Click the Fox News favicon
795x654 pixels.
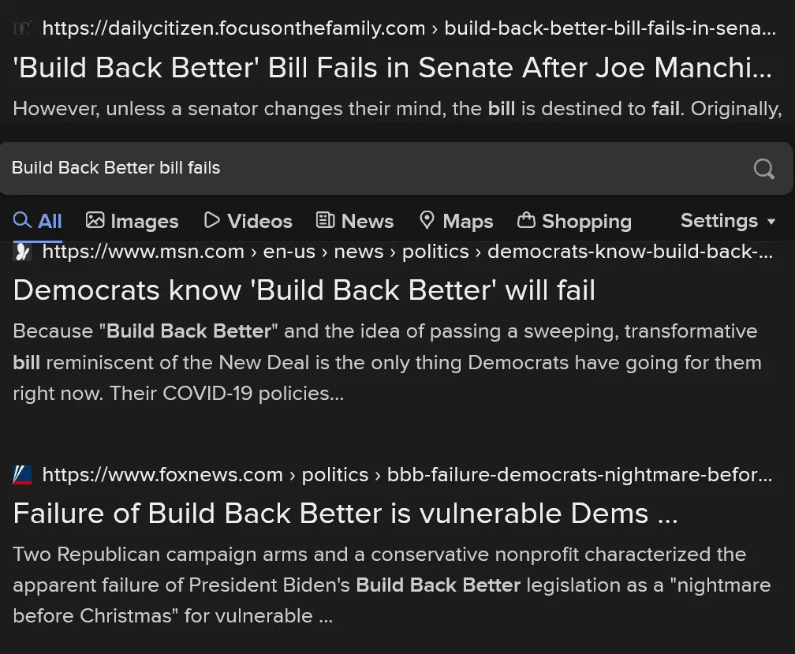point(22,475)
